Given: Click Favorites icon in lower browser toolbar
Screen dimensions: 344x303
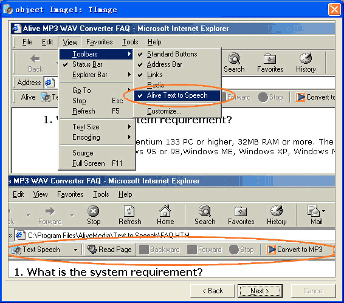Looking at the screenshot, I should point(241,215).
